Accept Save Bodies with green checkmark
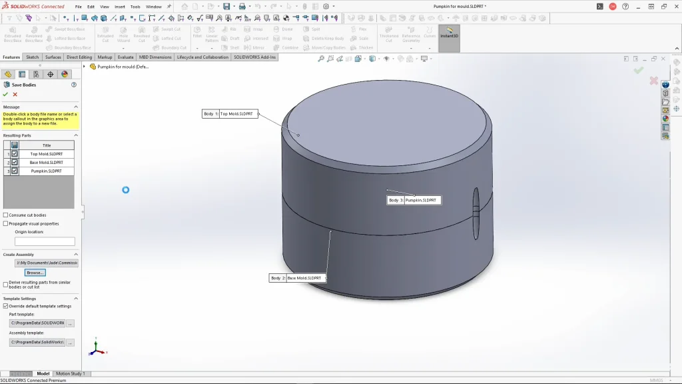The image size is (682, 384). click(x=5, y=95)
